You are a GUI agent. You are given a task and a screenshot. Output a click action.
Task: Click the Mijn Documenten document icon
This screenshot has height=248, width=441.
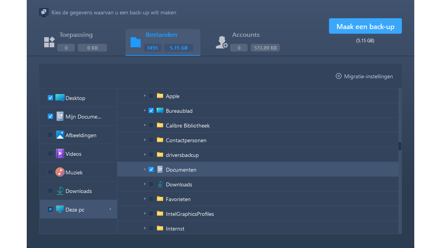pyautogui.click(x=60, y=116)
